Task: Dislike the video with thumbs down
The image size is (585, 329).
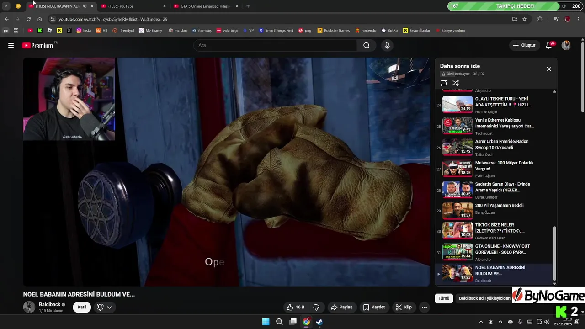Action: pos(316,307)
